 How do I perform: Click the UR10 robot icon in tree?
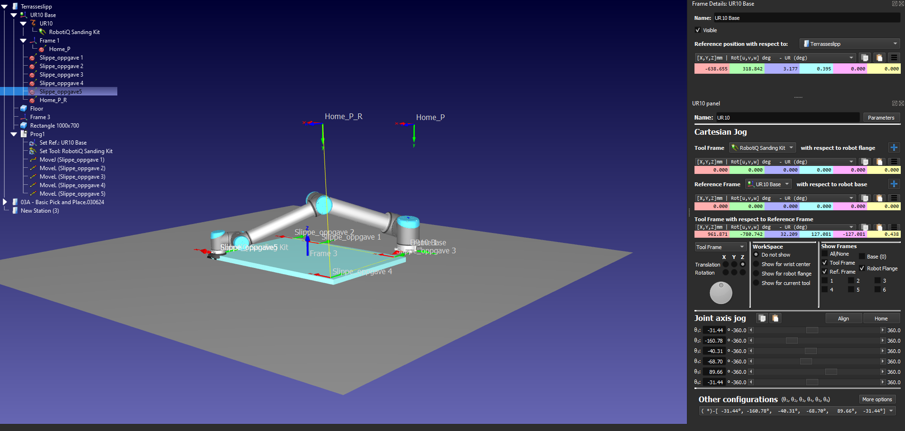tap(33, 23)
